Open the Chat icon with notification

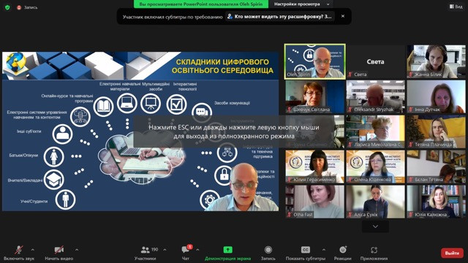point(186,250)
